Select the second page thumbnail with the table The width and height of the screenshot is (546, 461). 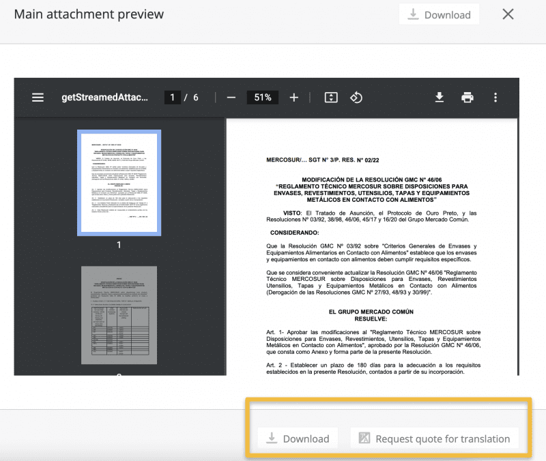coord(119,319)
